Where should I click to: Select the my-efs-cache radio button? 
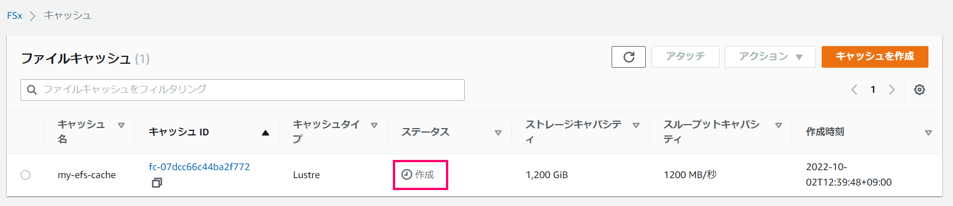(25, 175)
